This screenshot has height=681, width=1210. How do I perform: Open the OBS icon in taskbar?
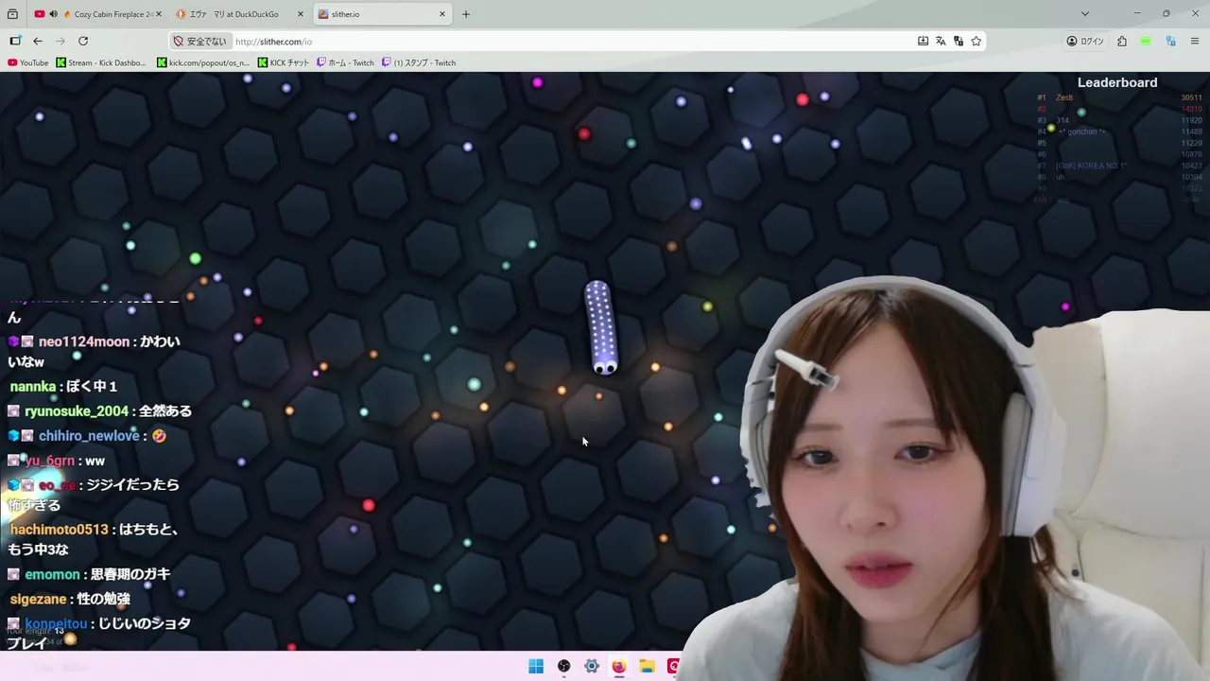(x=563, y=666)
